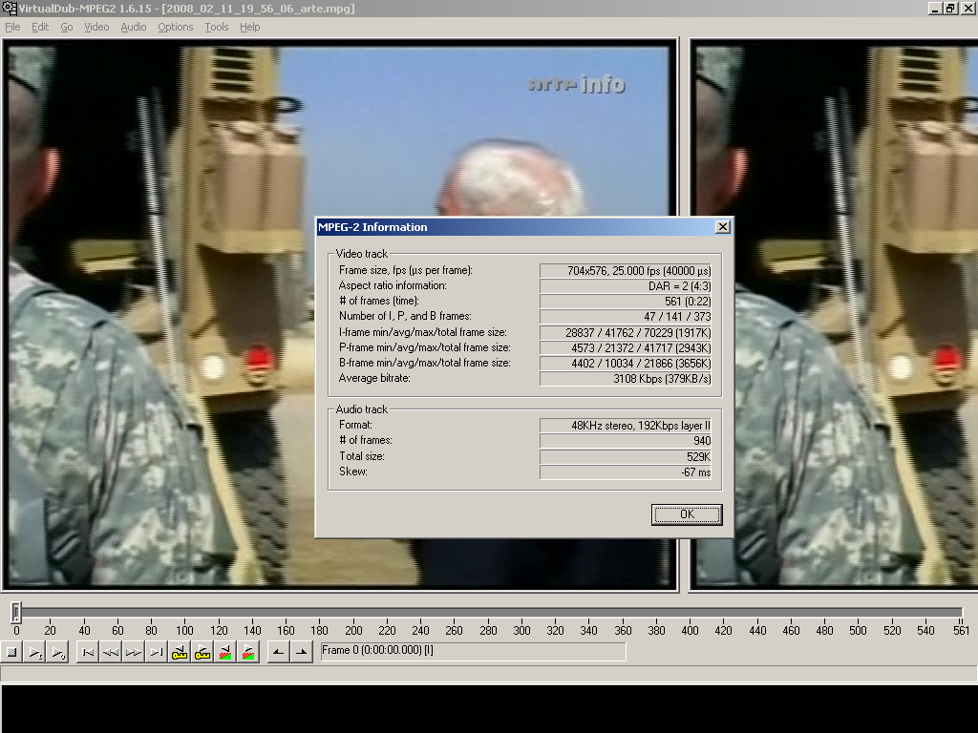
Task: Jump to next scene change
Action: click(247, 652)
